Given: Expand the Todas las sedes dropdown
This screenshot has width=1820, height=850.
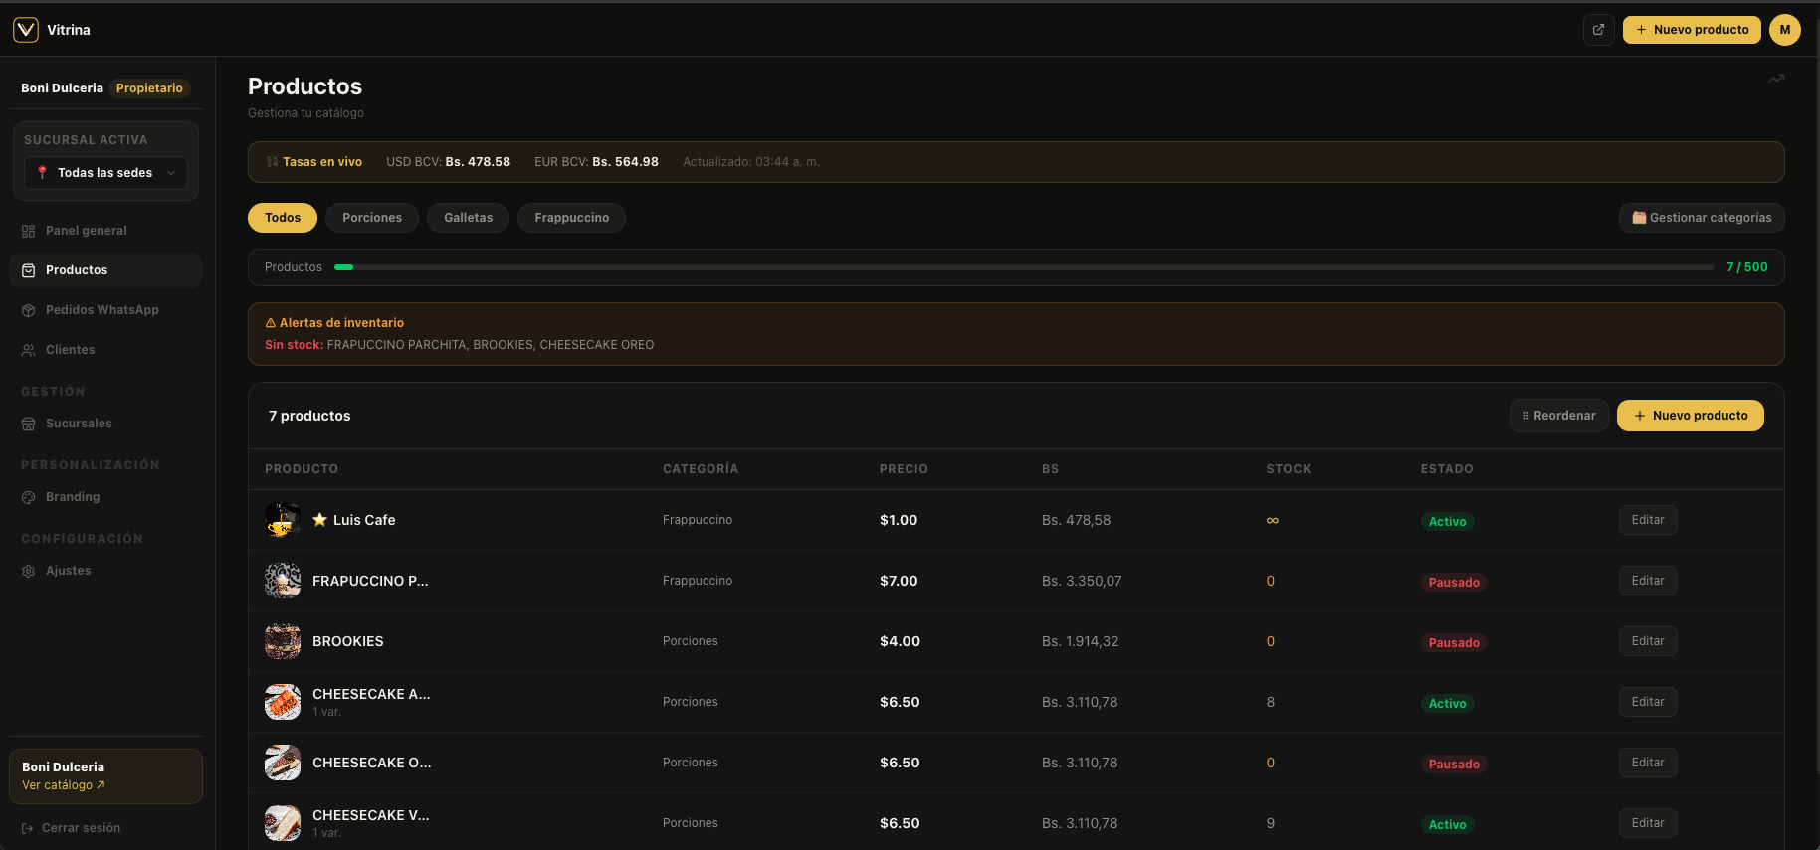Looking at the screenshot, I should point(106,173).
